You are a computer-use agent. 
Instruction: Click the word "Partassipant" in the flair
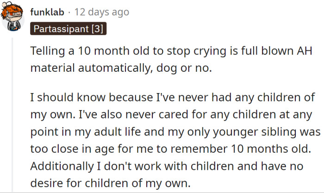tap(61, 29)
